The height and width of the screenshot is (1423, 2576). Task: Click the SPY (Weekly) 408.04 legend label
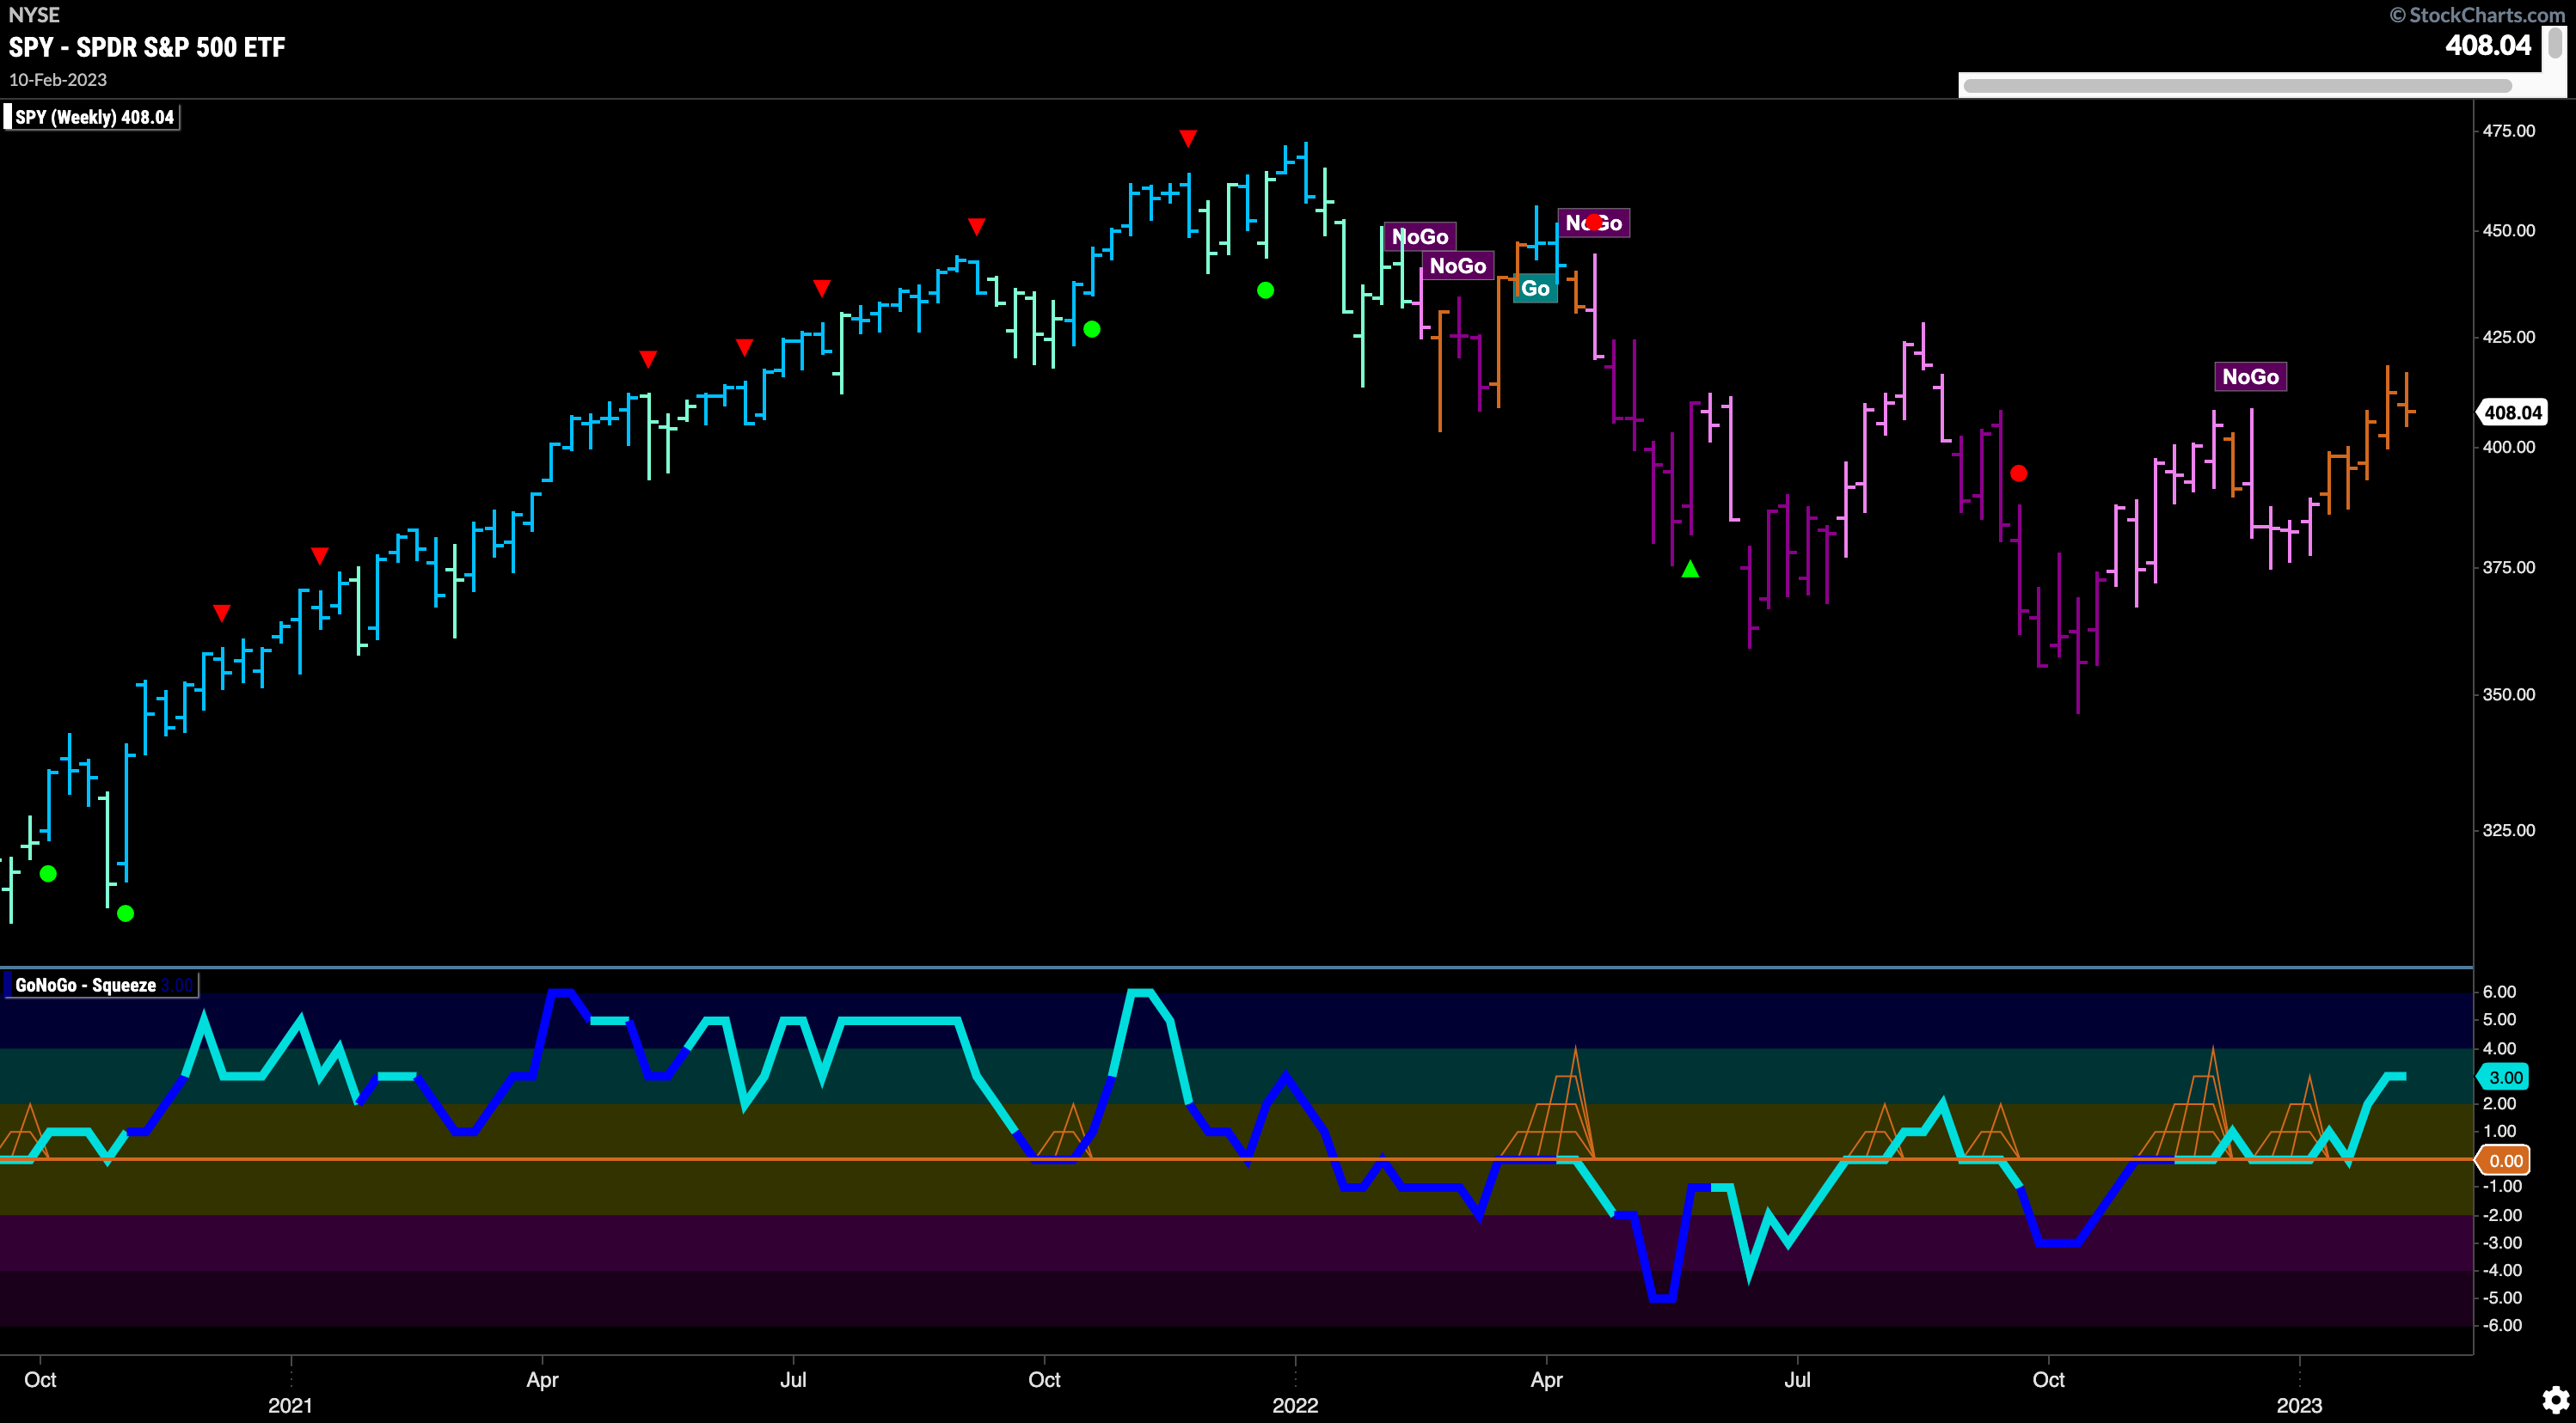coord(95,117)
